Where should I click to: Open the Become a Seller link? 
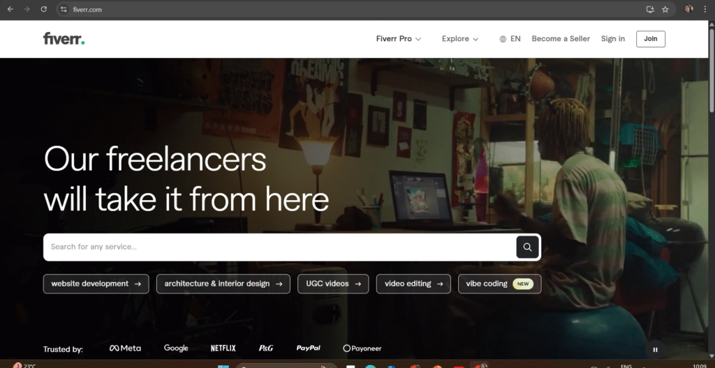pos(561,39)
